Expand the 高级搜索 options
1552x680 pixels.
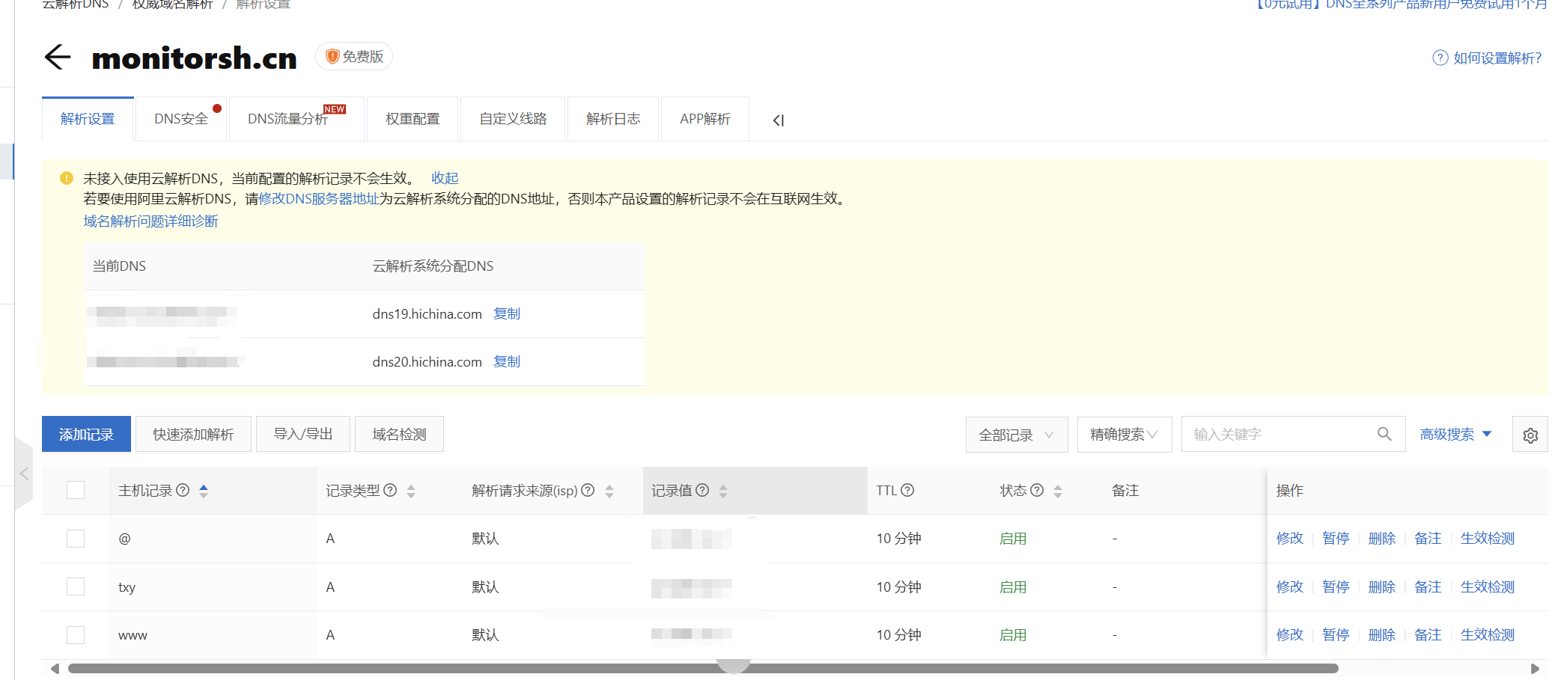pos(1455,434)
